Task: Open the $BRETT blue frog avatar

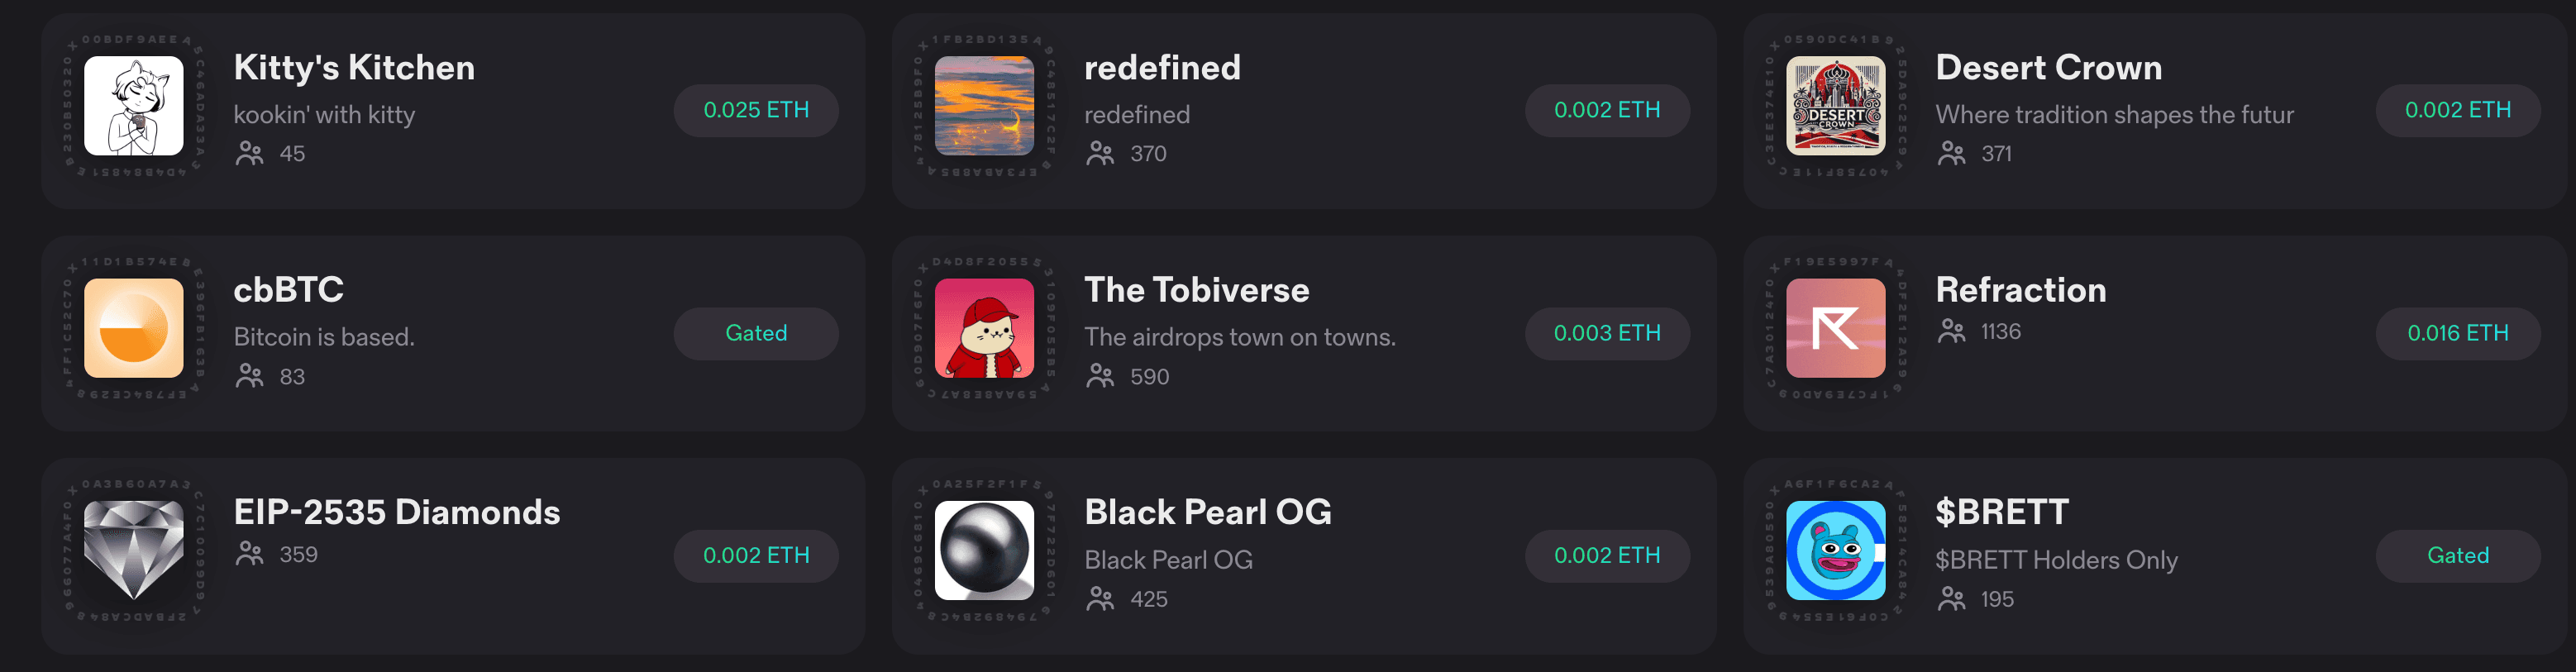Action: click(1835, 550)
